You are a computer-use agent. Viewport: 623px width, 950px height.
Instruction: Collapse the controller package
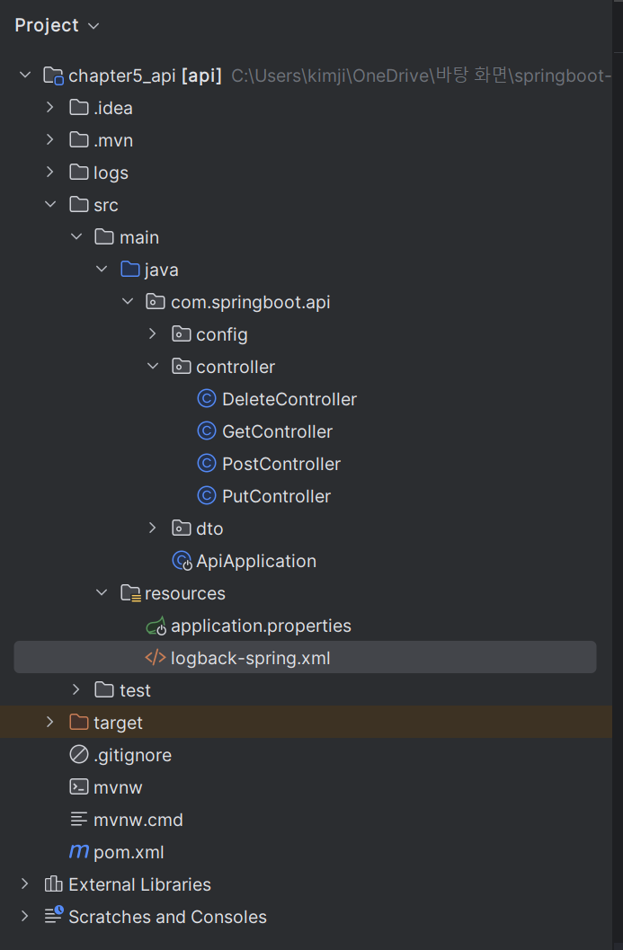pyautogui.click(x=153, y=367)
